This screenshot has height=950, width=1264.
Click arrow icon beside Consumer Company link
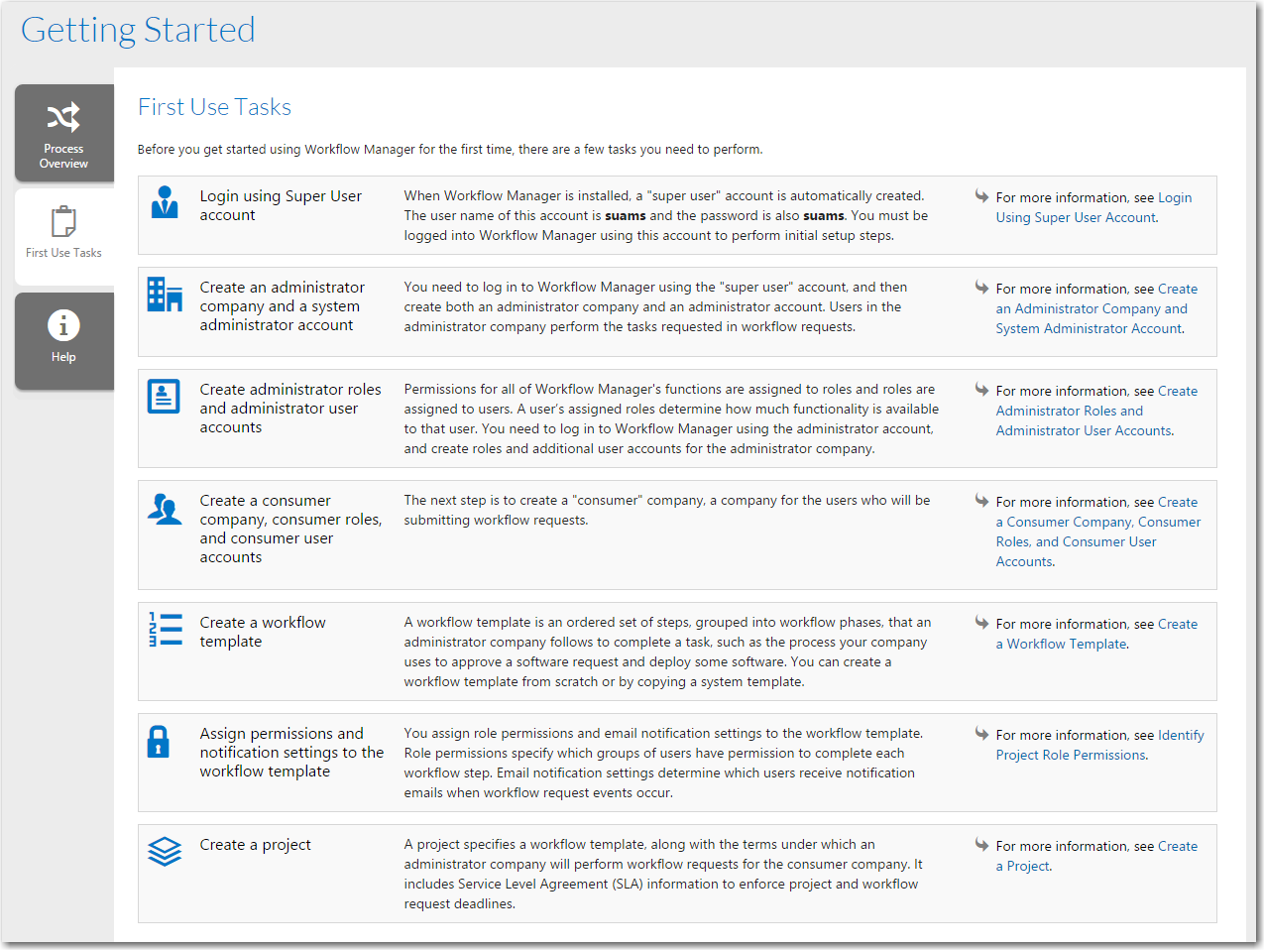click(981, 500)
